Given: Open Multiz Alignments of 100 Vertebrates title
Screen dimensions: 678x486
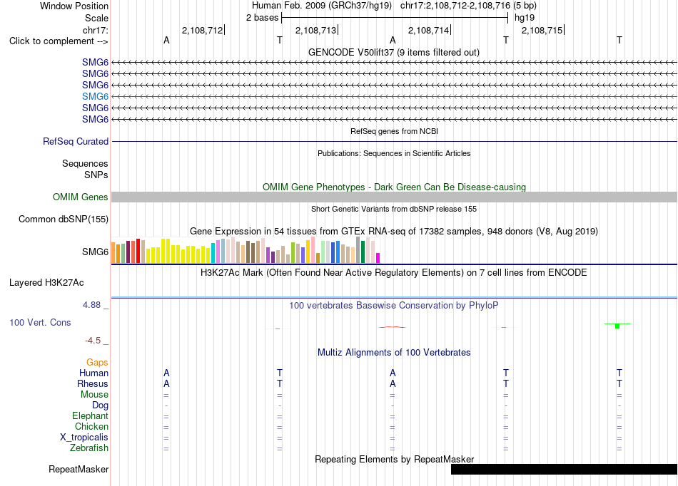Looking at the screenshot, I should point(394,353).
